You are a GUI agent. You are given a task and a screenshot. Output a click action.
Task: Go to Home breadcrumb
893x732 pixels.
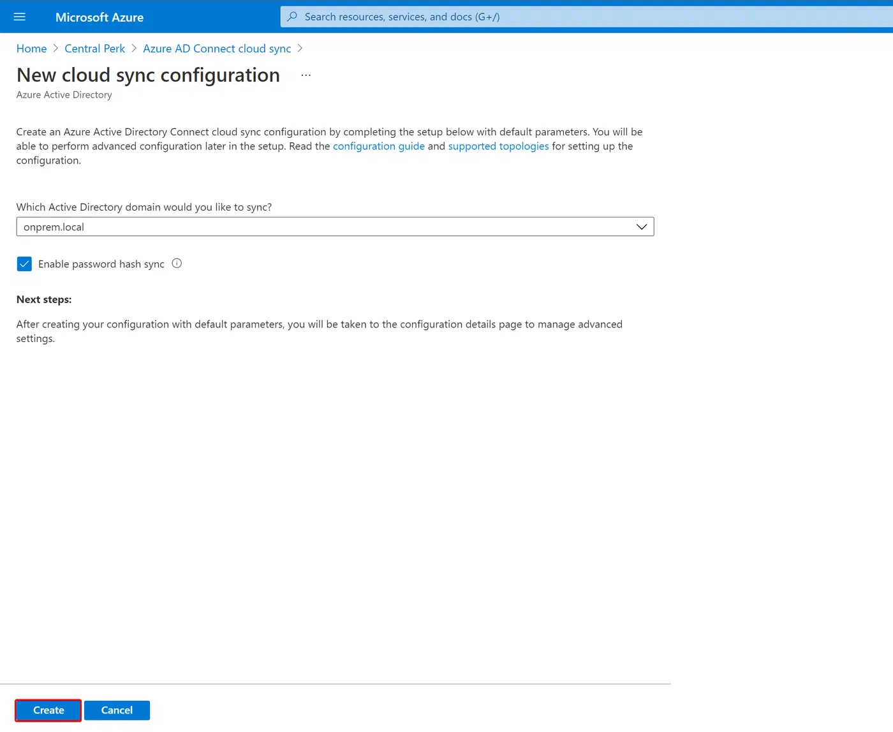pyautogui.click(x=31, y=49)
